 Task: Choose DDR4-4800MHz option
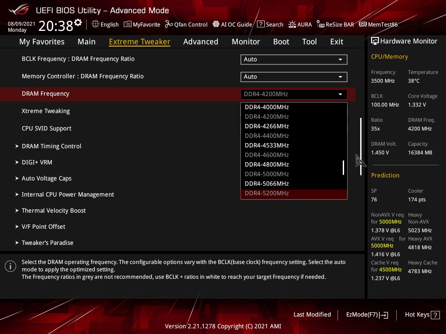click(294, 164)
